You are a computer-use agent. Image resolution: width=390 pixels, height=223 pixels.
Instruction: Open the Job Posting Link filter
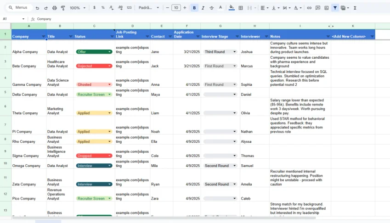[x=147, y=37]
